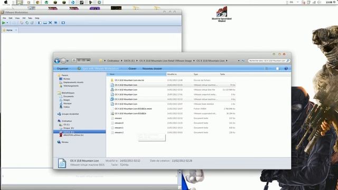Sort by the Type column header
The image size is (338, 190).
tap(206, 74)
